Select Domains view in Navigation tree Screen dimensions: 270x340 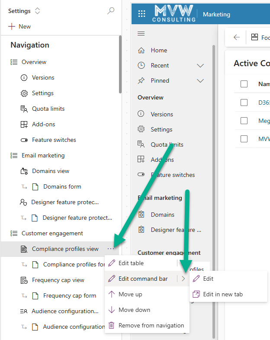pos(50,171)
